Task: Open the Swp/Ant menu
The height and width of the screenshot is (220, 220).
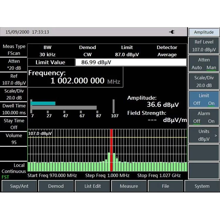Action: pyautogui.click(x=19, y=186)
